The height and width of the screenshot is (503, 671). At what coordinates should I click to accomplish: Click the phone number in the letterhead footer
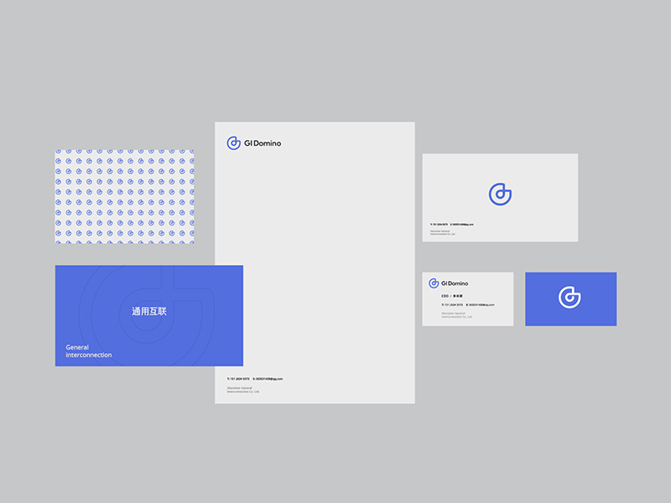point(238,379)
